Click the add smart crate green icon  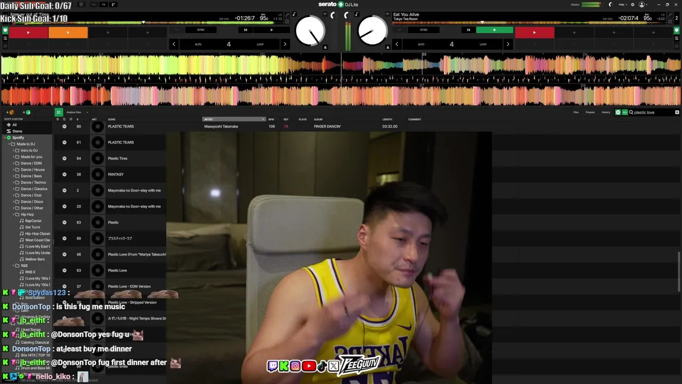28,113
